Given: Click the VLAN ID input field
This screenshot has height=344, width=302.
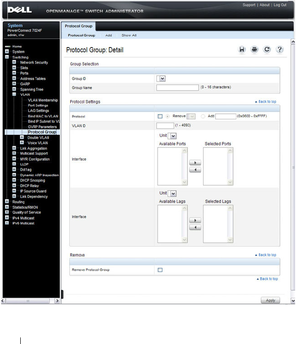Looking at the screenshot, I should tap(165, 125).
